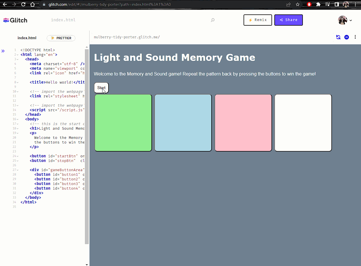
Task: Run the PRETTIER code formatter
Action: (x=61, y=38)
